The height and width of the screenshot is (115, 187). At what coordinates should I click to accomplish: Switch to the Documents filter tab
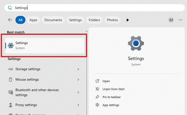53,20
